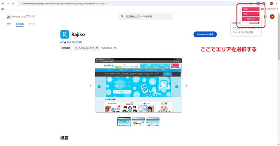The width and height of the screenshot is (280, 146).
Task: Open the 162 件の評価 ratings link
Action: (x=74, y=42)
